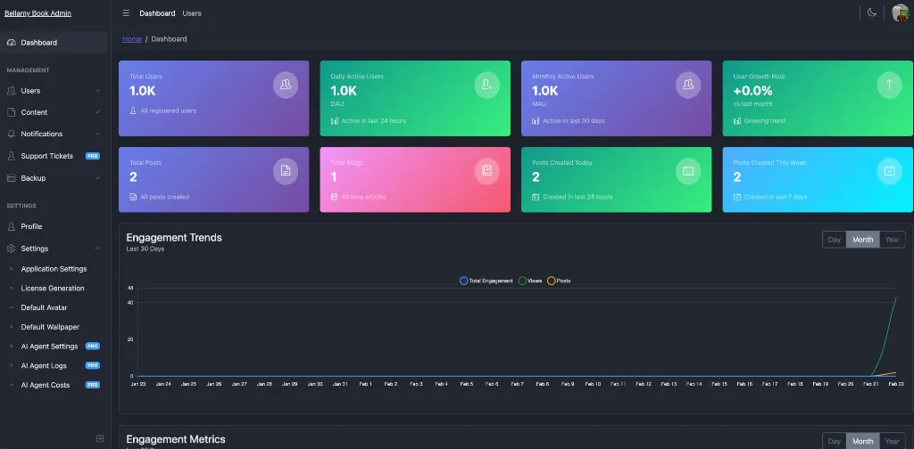Open Profile in the sidebar
Screen dimensions: 914x449
point(54,226)
